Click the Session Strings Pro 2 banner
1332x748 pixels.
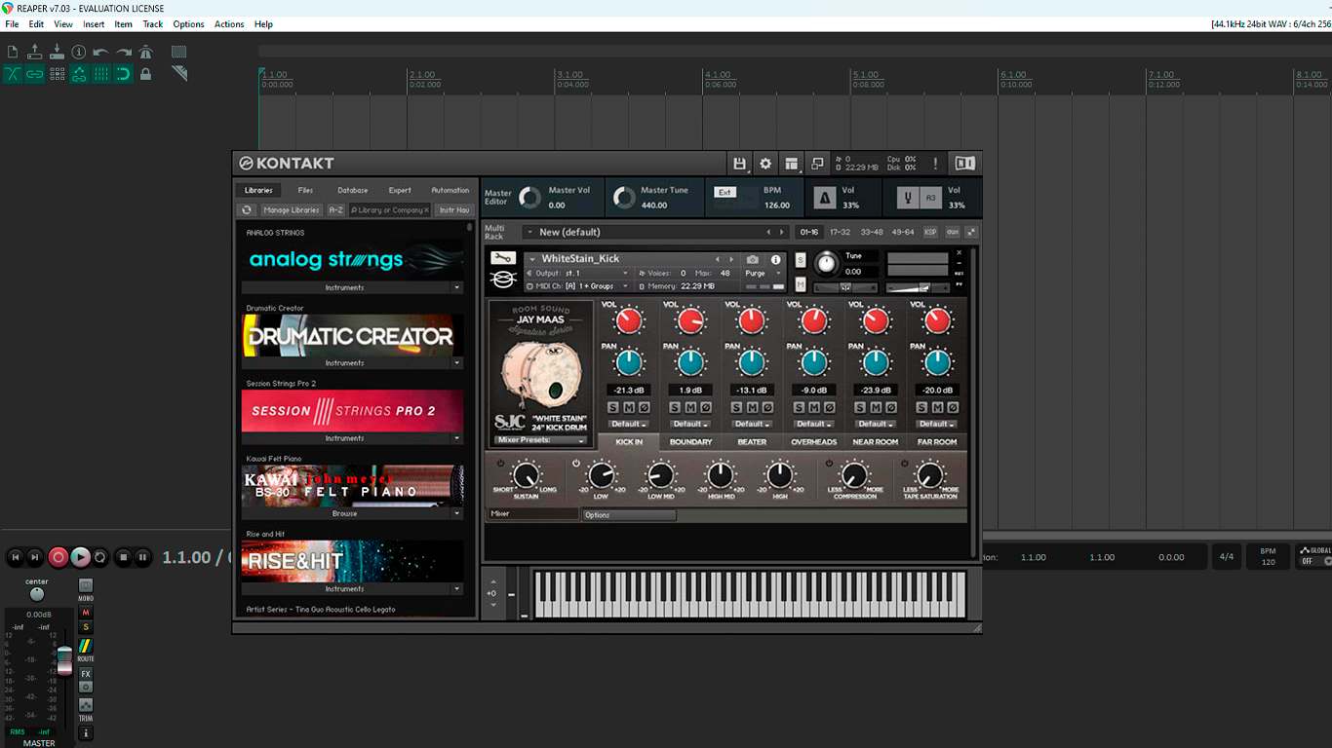tap(353, 411)
